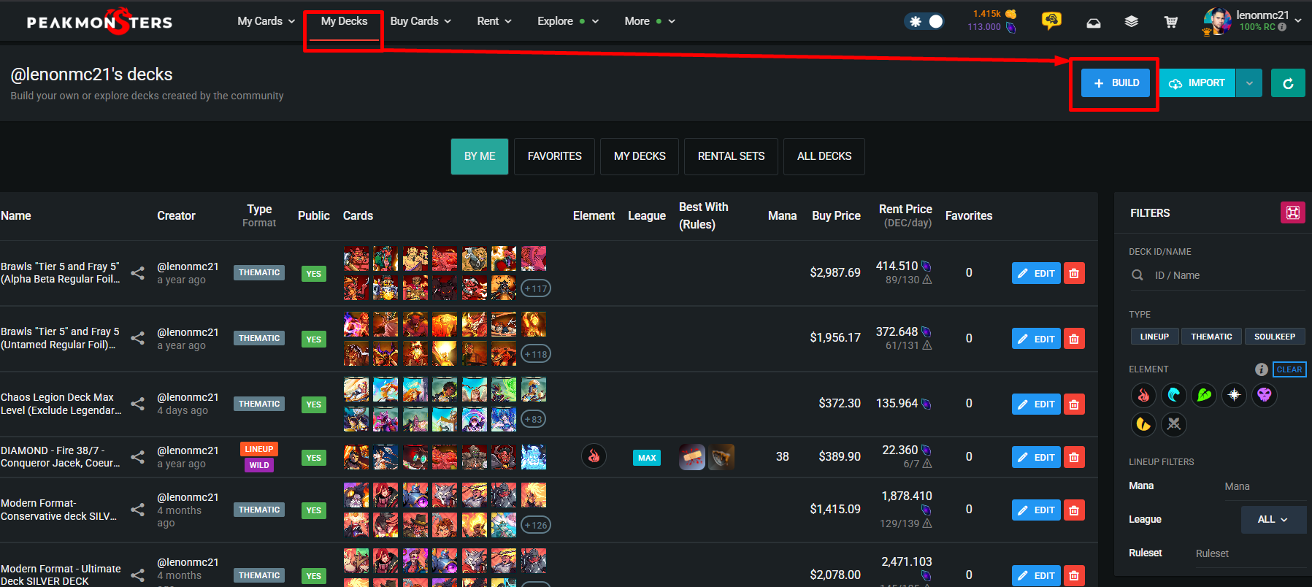Filter by Neutral element
This screenshot has height=587, width=1312.
[1174, 424]
